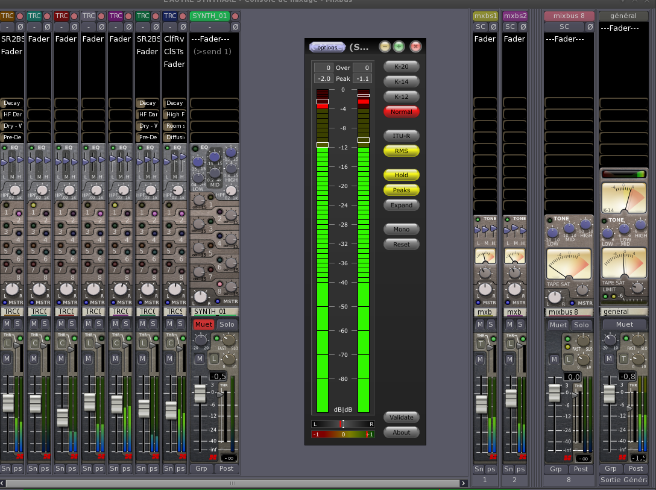Toggle the EQ enable LED on SYNTH_01

pos(195,148)
